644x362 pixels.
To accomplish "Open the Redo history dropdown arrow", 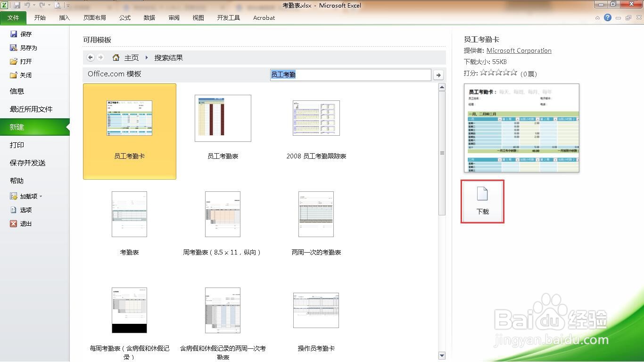I will pos(49,6).
